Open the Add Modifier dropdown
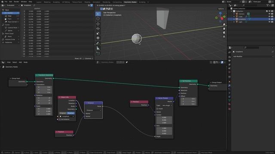Screen dimensions: 275x154 253,56
